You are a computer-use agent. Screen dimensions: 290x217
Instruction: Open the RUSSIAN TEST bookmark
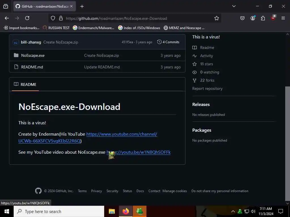tap(56, 28)
